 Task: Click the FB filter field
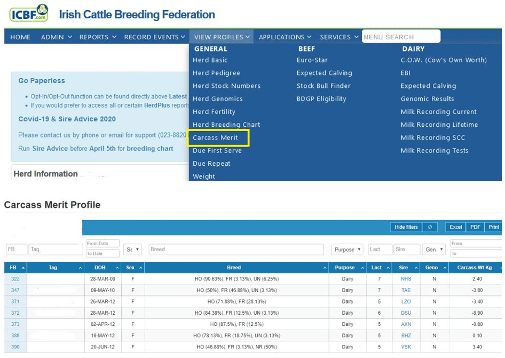pyautogui.click(x=16, y=249)
